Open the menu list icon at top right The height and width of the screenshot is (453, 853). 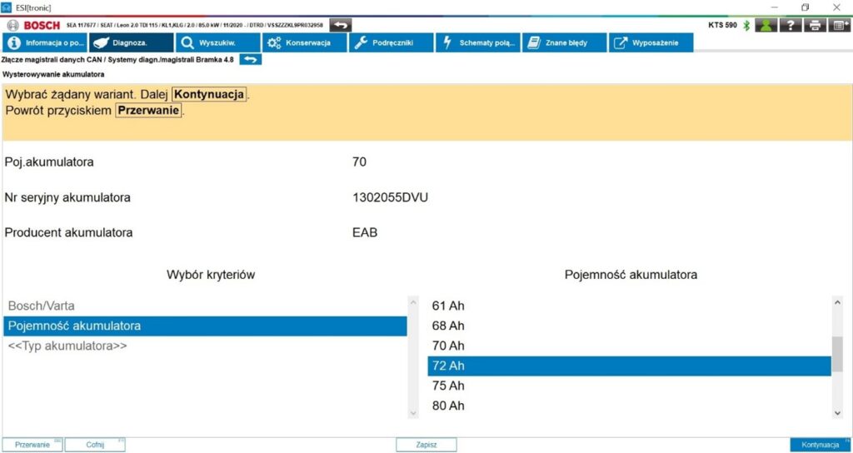click(841, 25)
